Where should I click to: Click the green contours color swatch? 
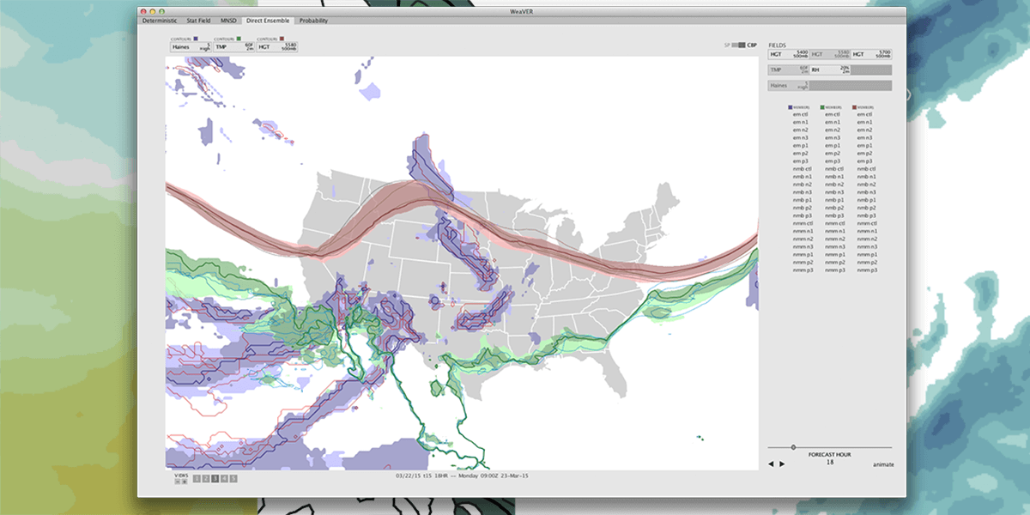(238, 39)
